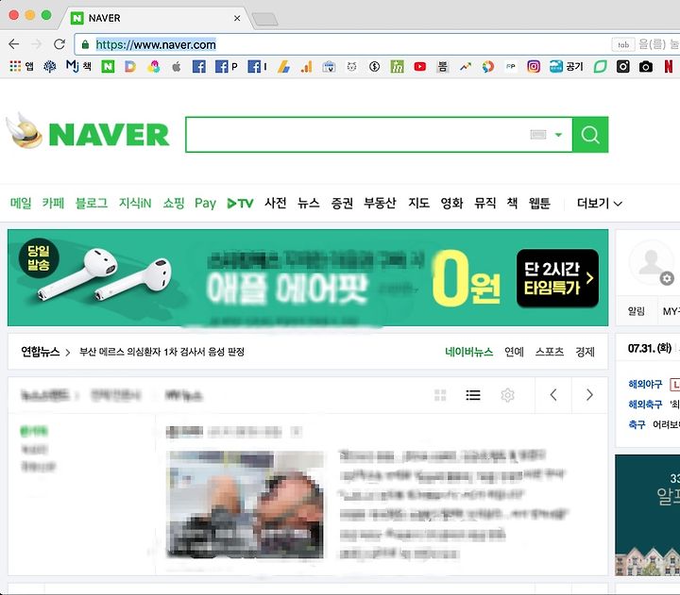
Task: Reload the page with refresh icon
Action: (x=59, y=44)
